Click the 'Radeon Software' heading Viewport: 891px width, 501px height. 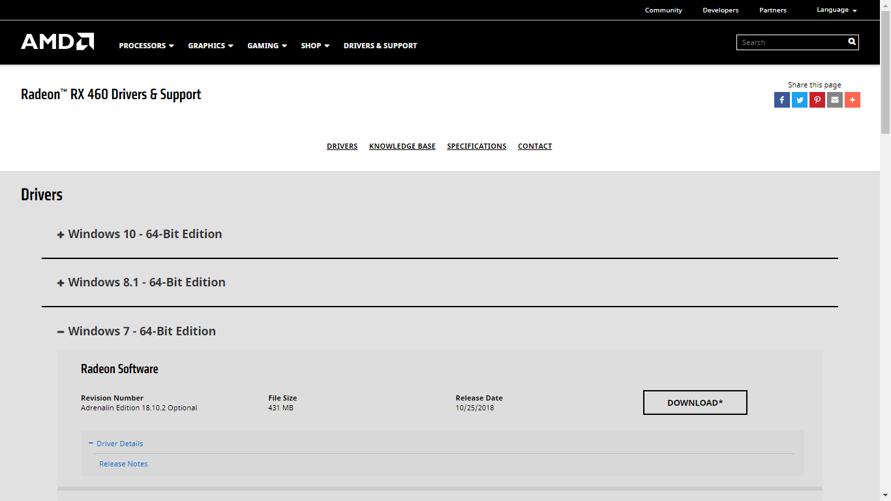(x=119, y=369)
